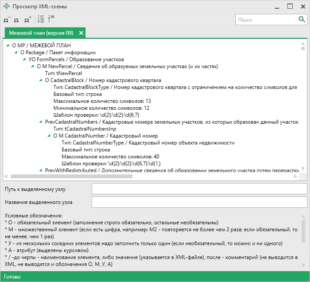Collapse the MP / МЕЖЕВОЙ ПЛАН node

click(x=8, y=46)
